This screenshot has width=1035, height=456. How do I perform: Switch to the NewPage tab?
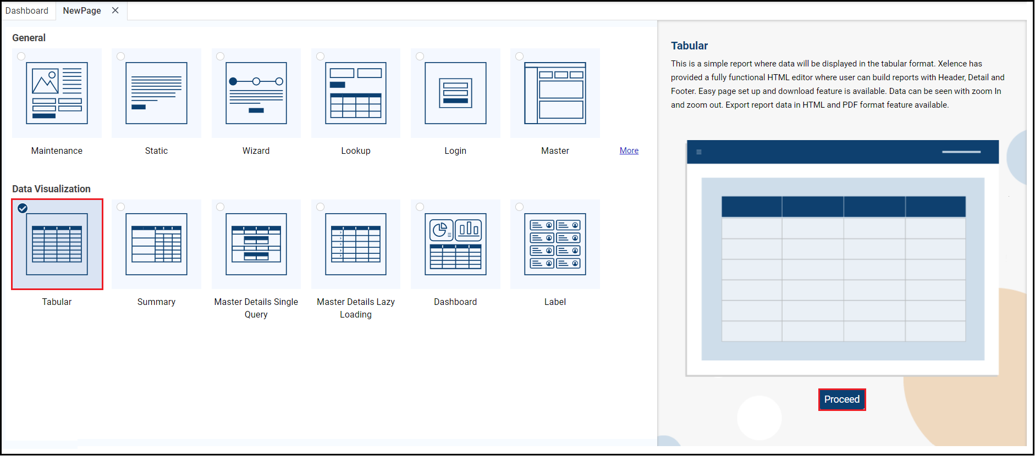[82, 10]
